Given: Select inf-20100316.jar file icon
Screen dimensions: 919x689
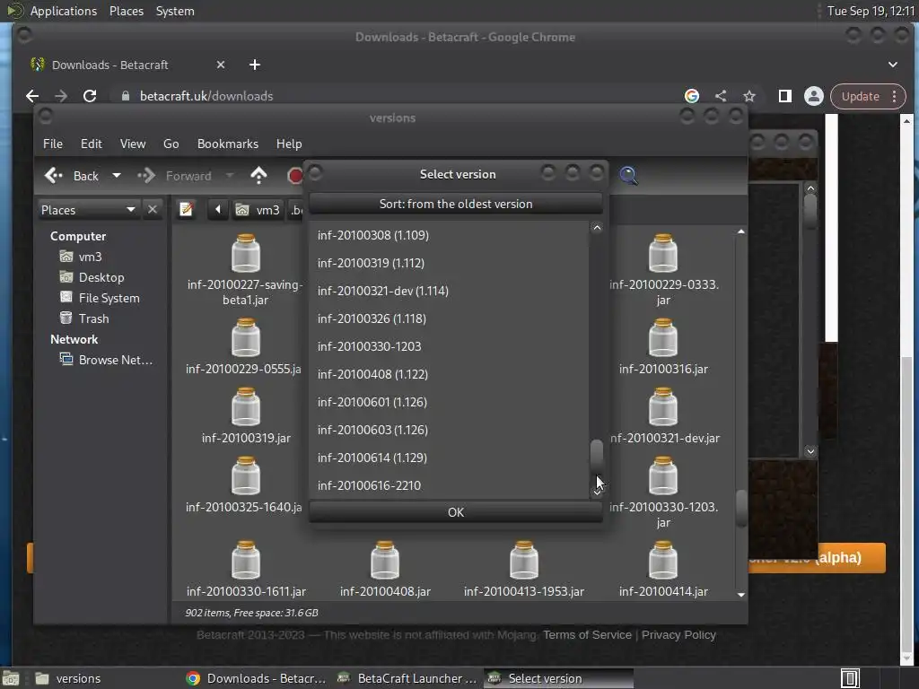Looking at the screenshot, I should pyautogui.click(x=663, y=338).
